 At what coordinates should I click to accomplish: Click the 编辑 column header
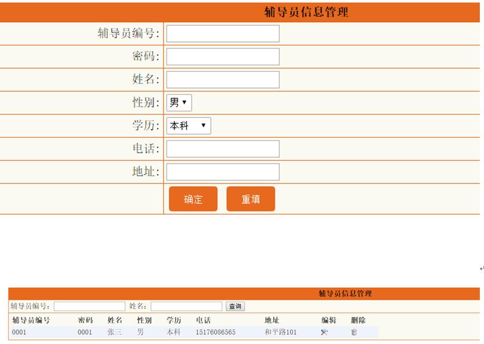pos(329,320)
